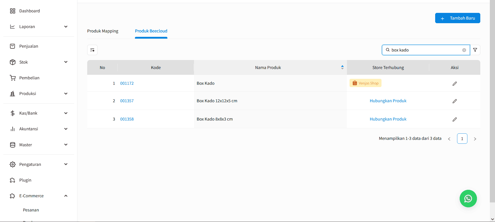This screenshot has height=222, width=495.
Task: Switch to Produk Mapping tab
Action: (x=103, y=31)
